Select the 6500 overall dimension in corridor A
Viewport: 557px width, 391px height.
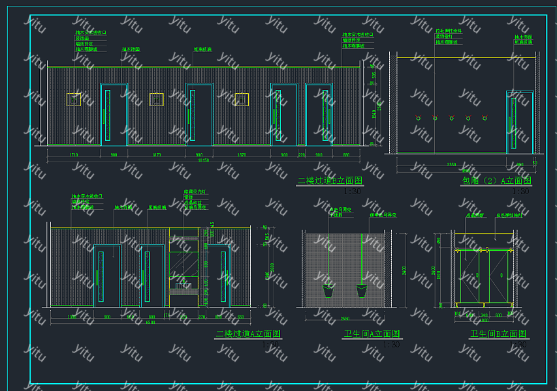pos(150,322)
